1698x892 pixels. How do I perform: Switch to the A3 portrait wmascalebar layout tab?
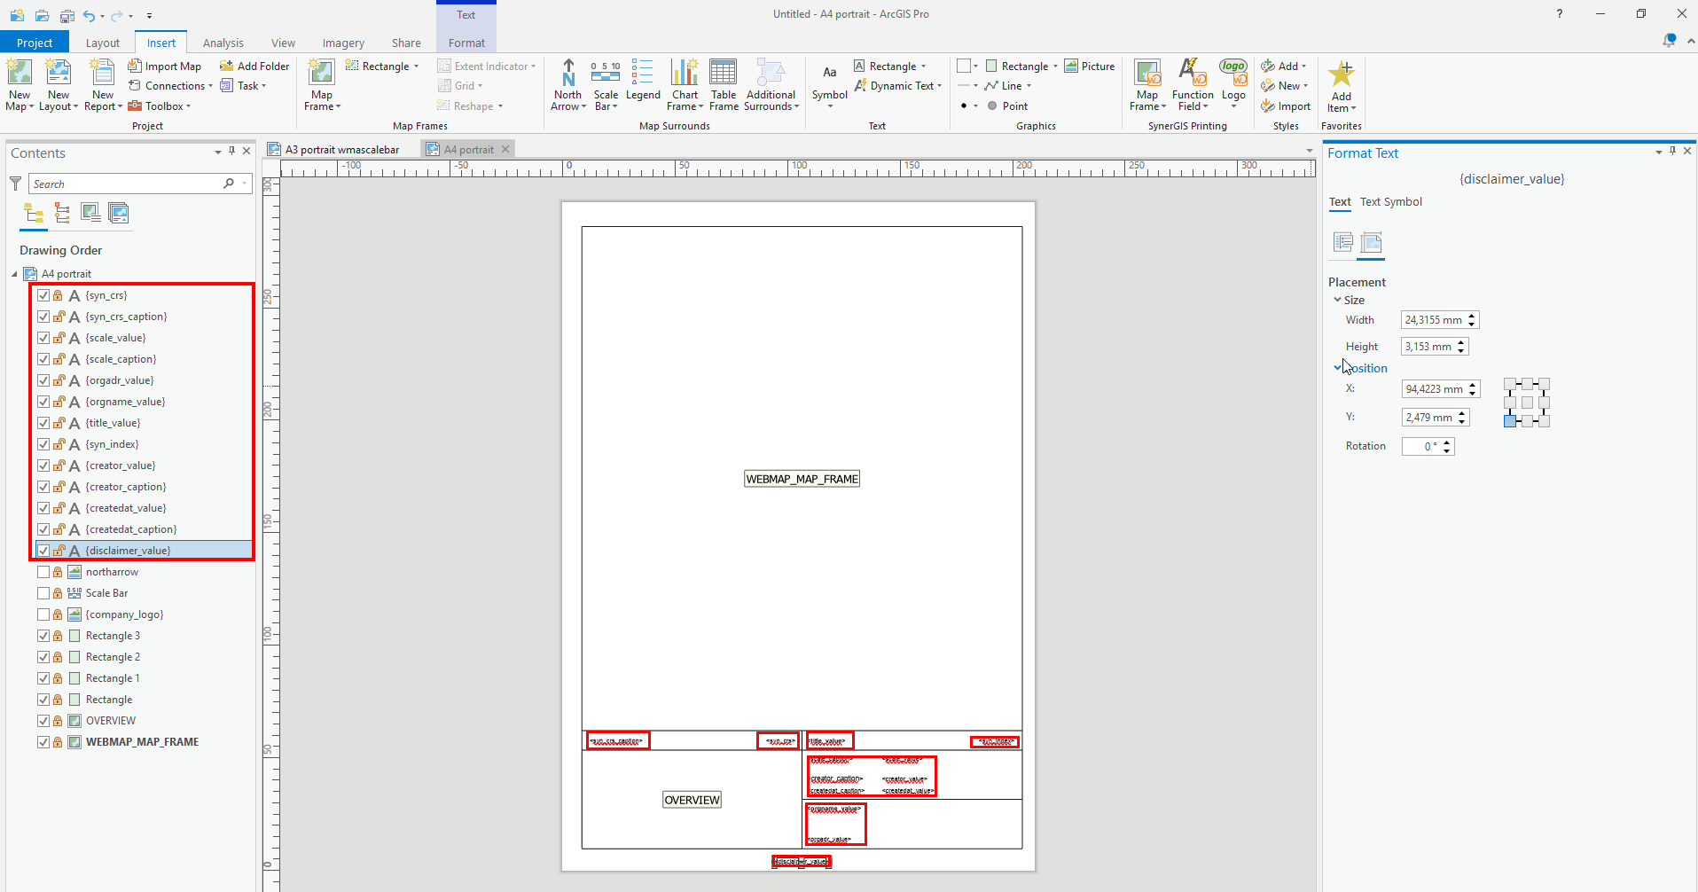pos(342,149)
